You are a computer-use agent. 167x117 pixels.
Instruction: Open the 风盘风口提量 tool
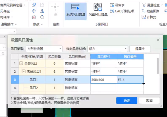[98, 10]
